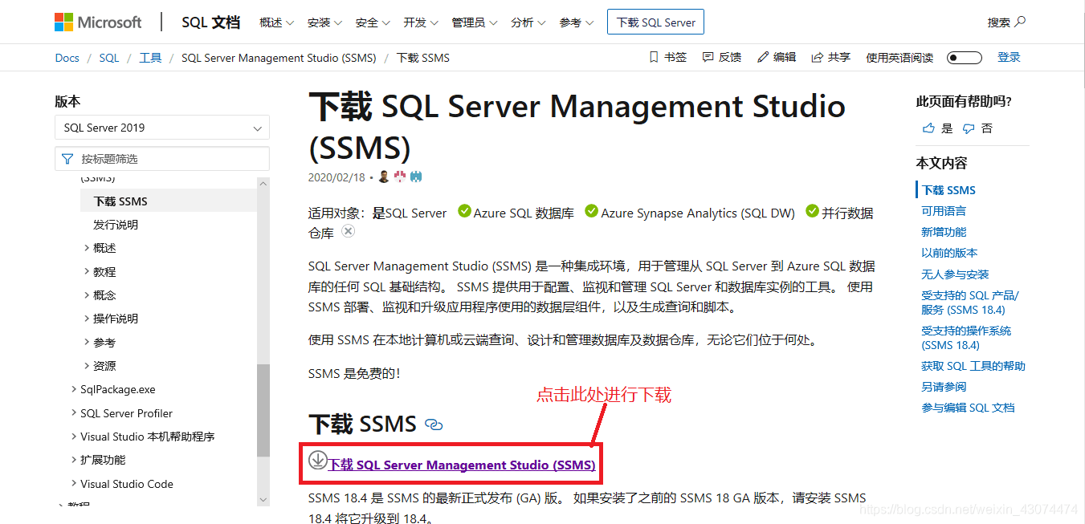Expand the 资源 tree node
The height and width of the screenshot is (524, 1085).
[x=87, y=365]
